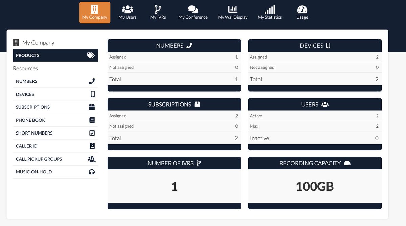Select the My WallDisplay chart icon
Screen dimensions: 406x226
click(x=232, y=8)
